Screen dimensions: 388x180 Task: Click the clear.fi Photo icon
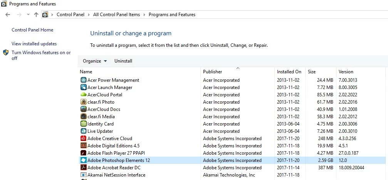[x=83, y=102]
